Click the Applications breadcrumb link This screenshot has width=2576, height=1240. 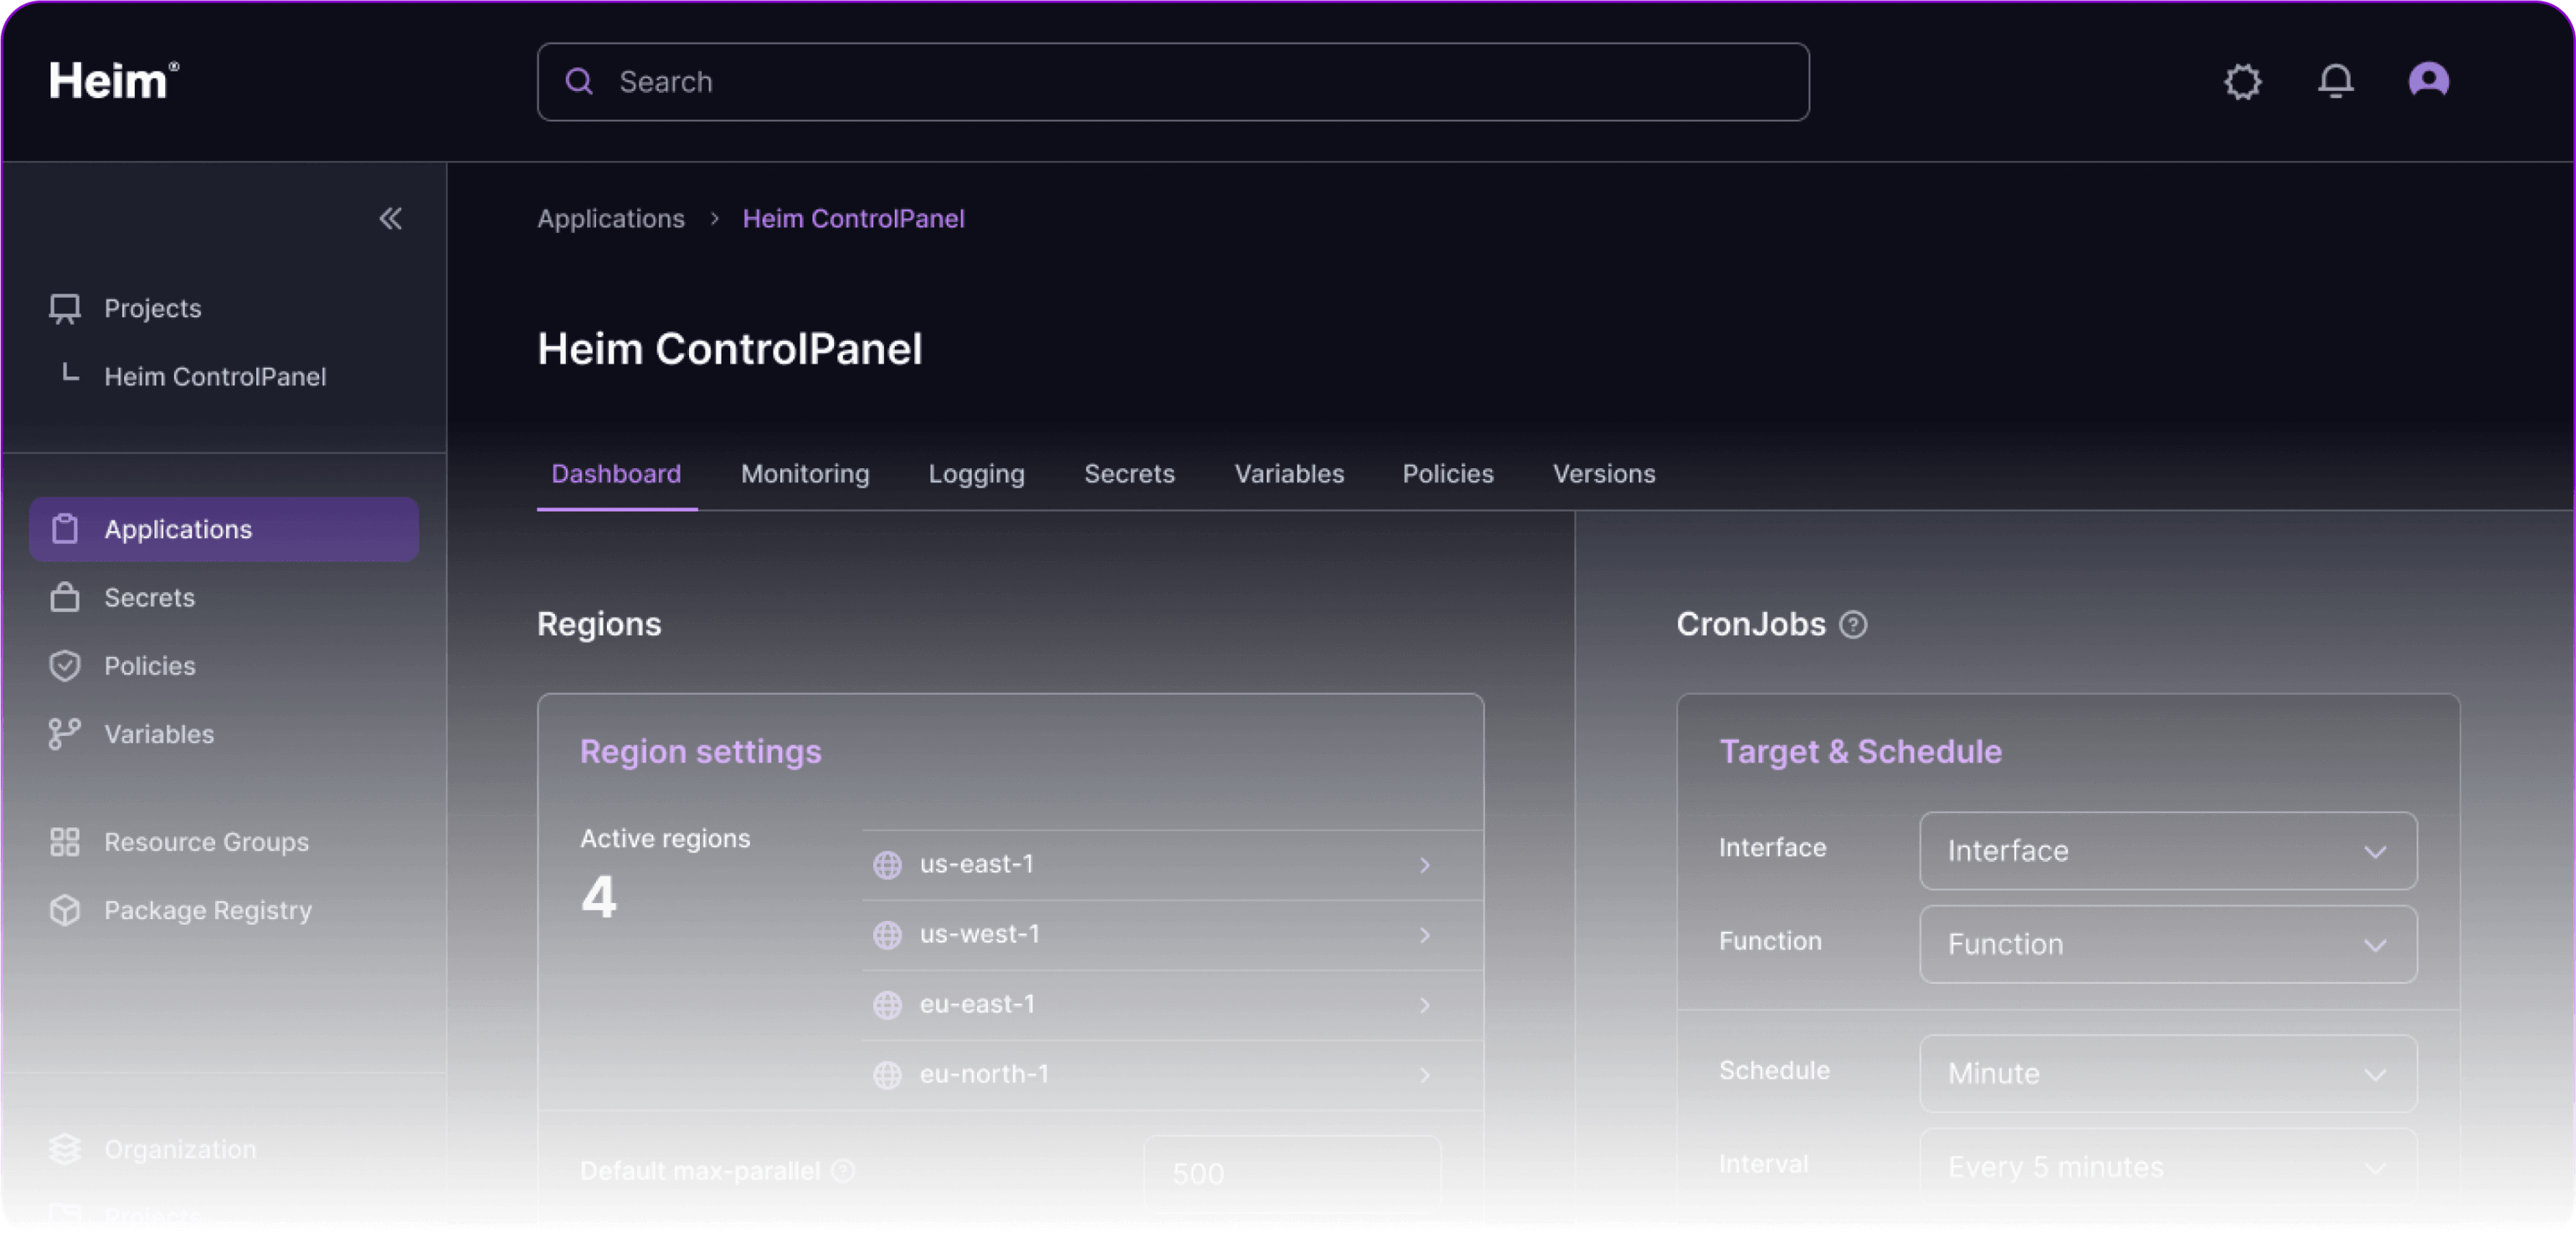(x=611, y=219)
